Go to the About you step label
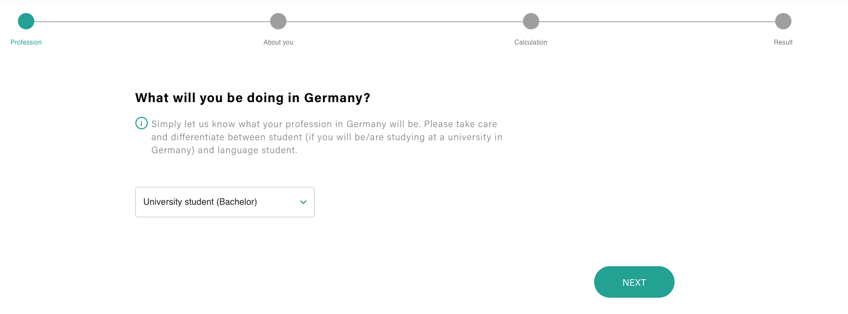 (278, 42)
